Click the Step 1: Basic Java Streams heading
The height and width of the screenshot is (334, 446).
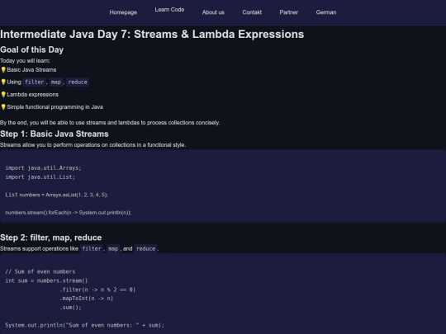point(55,134)
